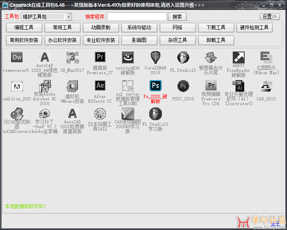Launch AutoCAD 2020_64 green edition icon

pyautogui.click(x=45, y=57)
